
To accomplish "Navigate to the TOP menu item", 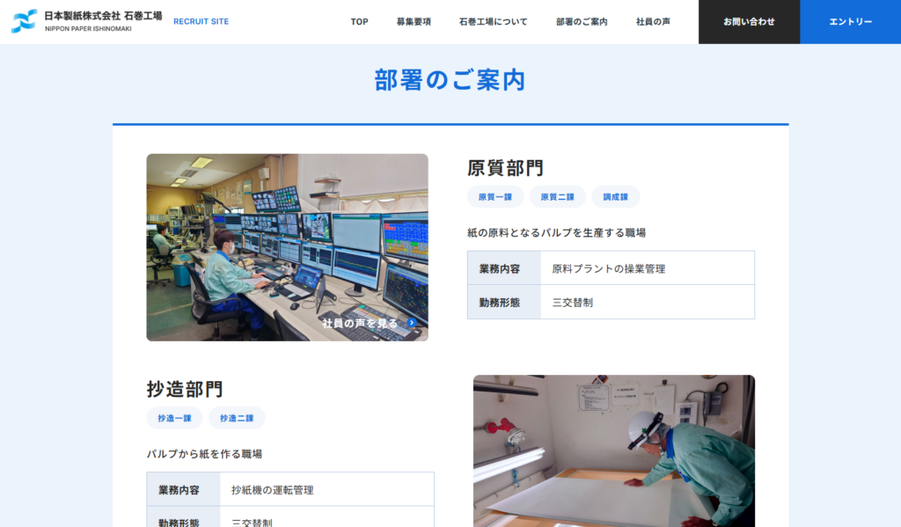I will click(359, 21).
